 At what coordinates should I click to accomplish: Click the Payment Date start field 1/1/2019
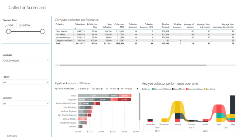pyautogui.click(x=10, y=25)
